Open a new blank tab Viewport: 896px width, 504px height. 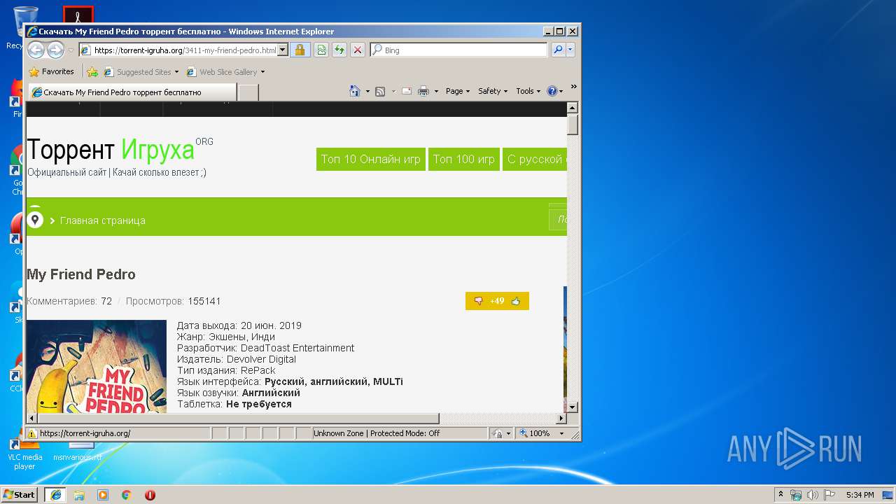coord(248,92)
